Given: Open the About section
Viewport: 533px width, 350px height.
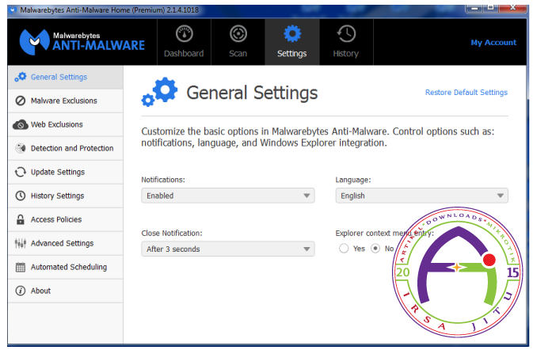Looking at the screenshot, I should pyautogui.click(x=65, y=291).
